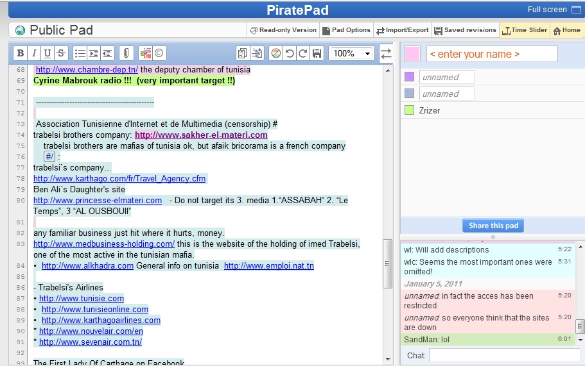Undo the last edit
This screenshot has width=585, height=366.
[290, 53]
